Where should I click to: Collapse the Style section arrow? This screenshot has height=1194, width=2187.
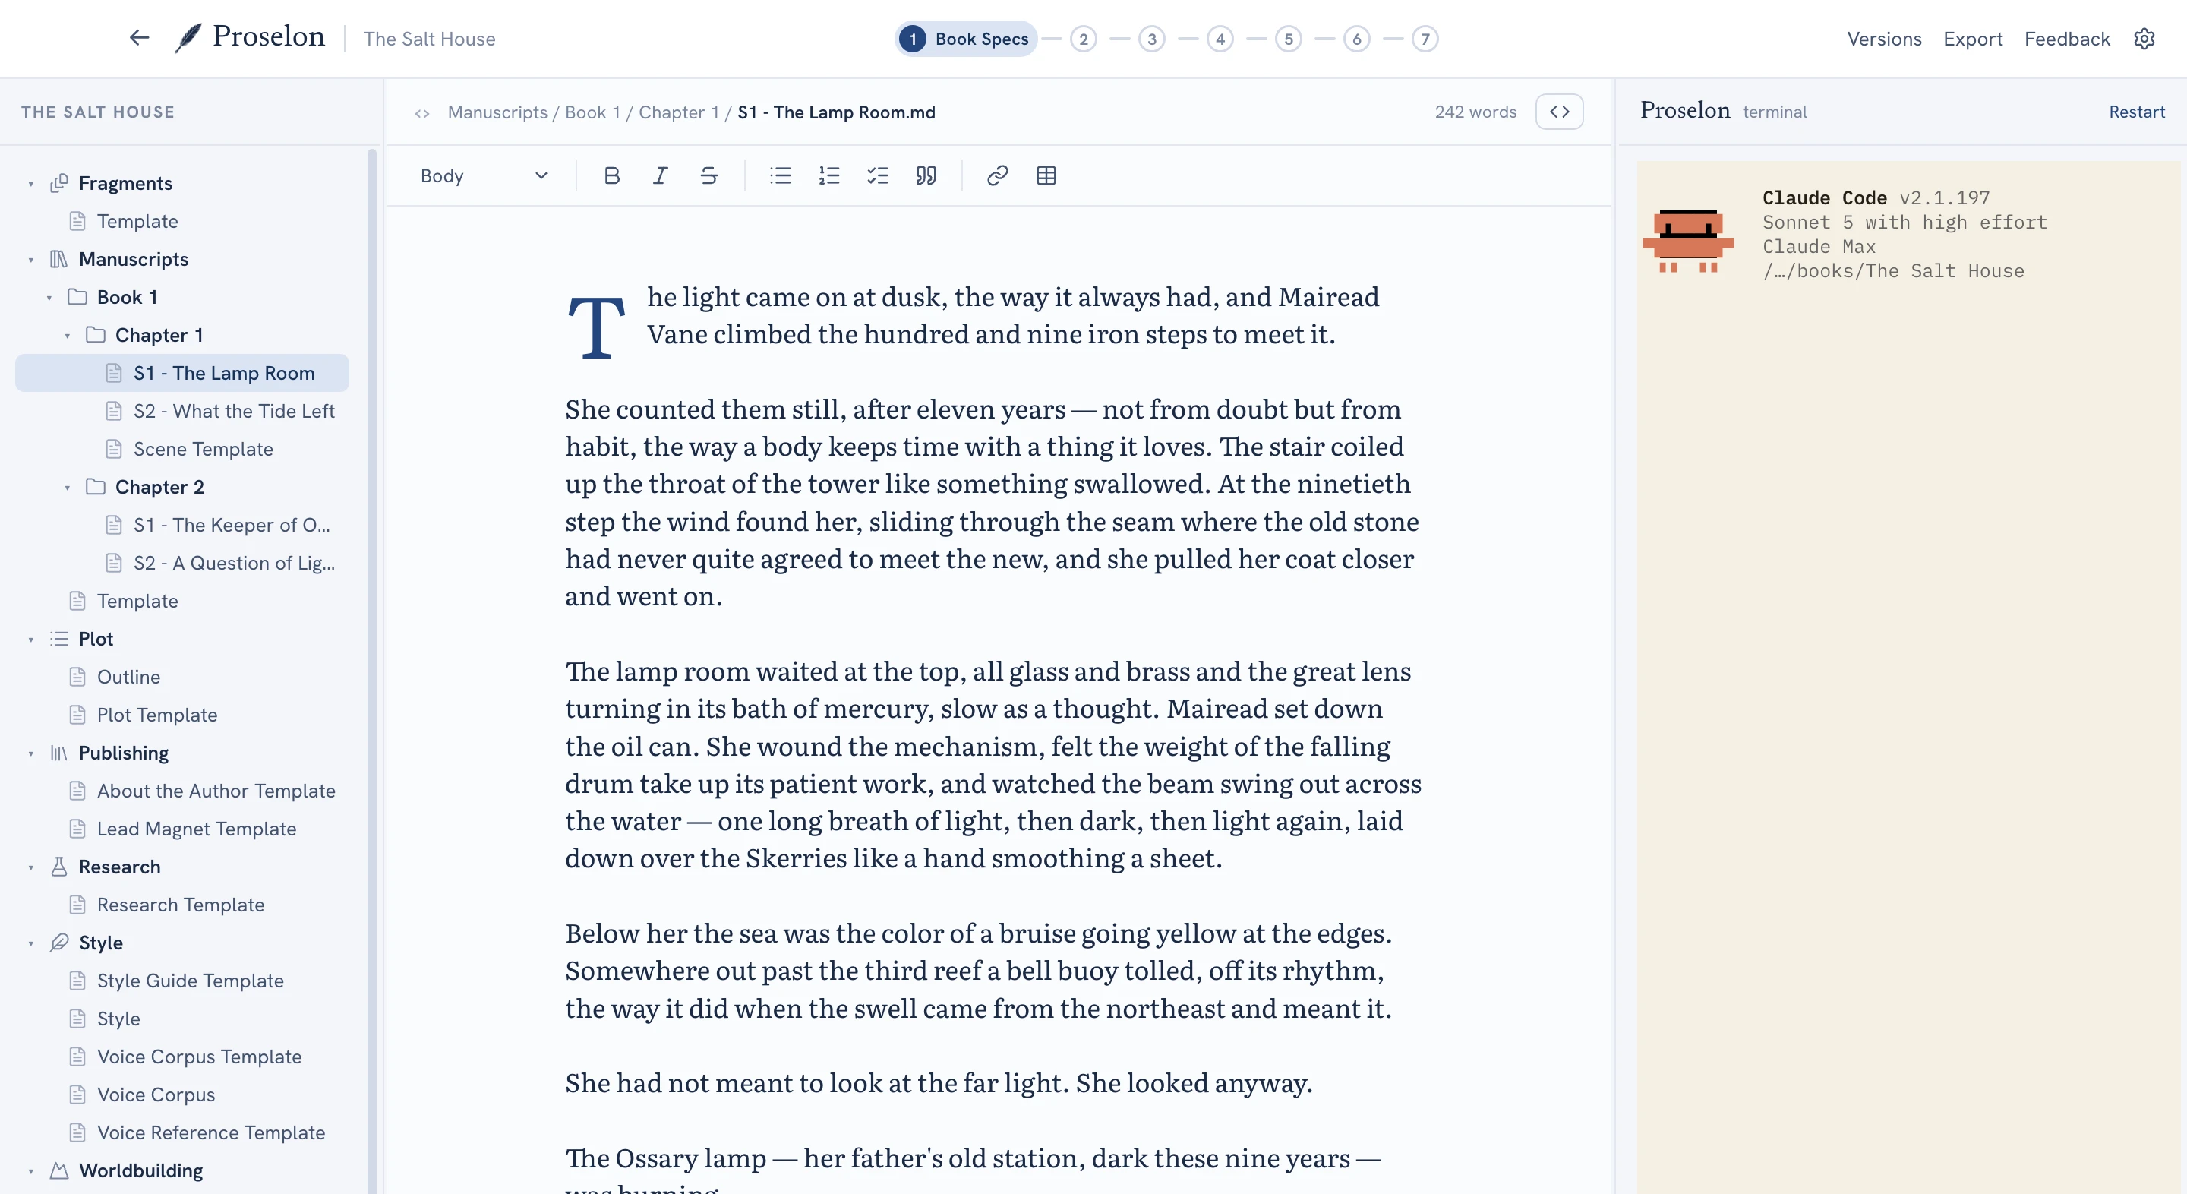pyautogui.click(x=30, y=943)
